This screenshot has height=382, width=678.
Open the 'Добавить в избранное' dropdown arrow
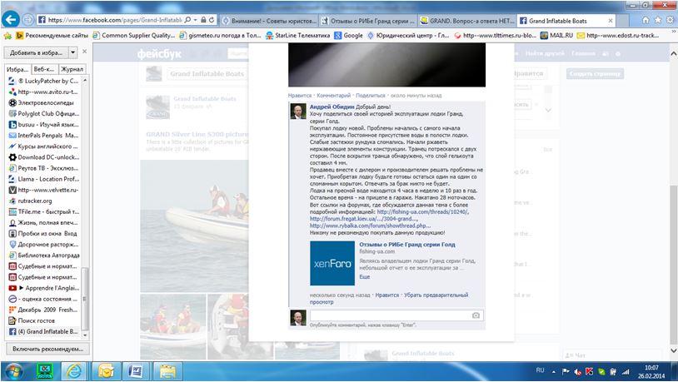pos(73,52)
